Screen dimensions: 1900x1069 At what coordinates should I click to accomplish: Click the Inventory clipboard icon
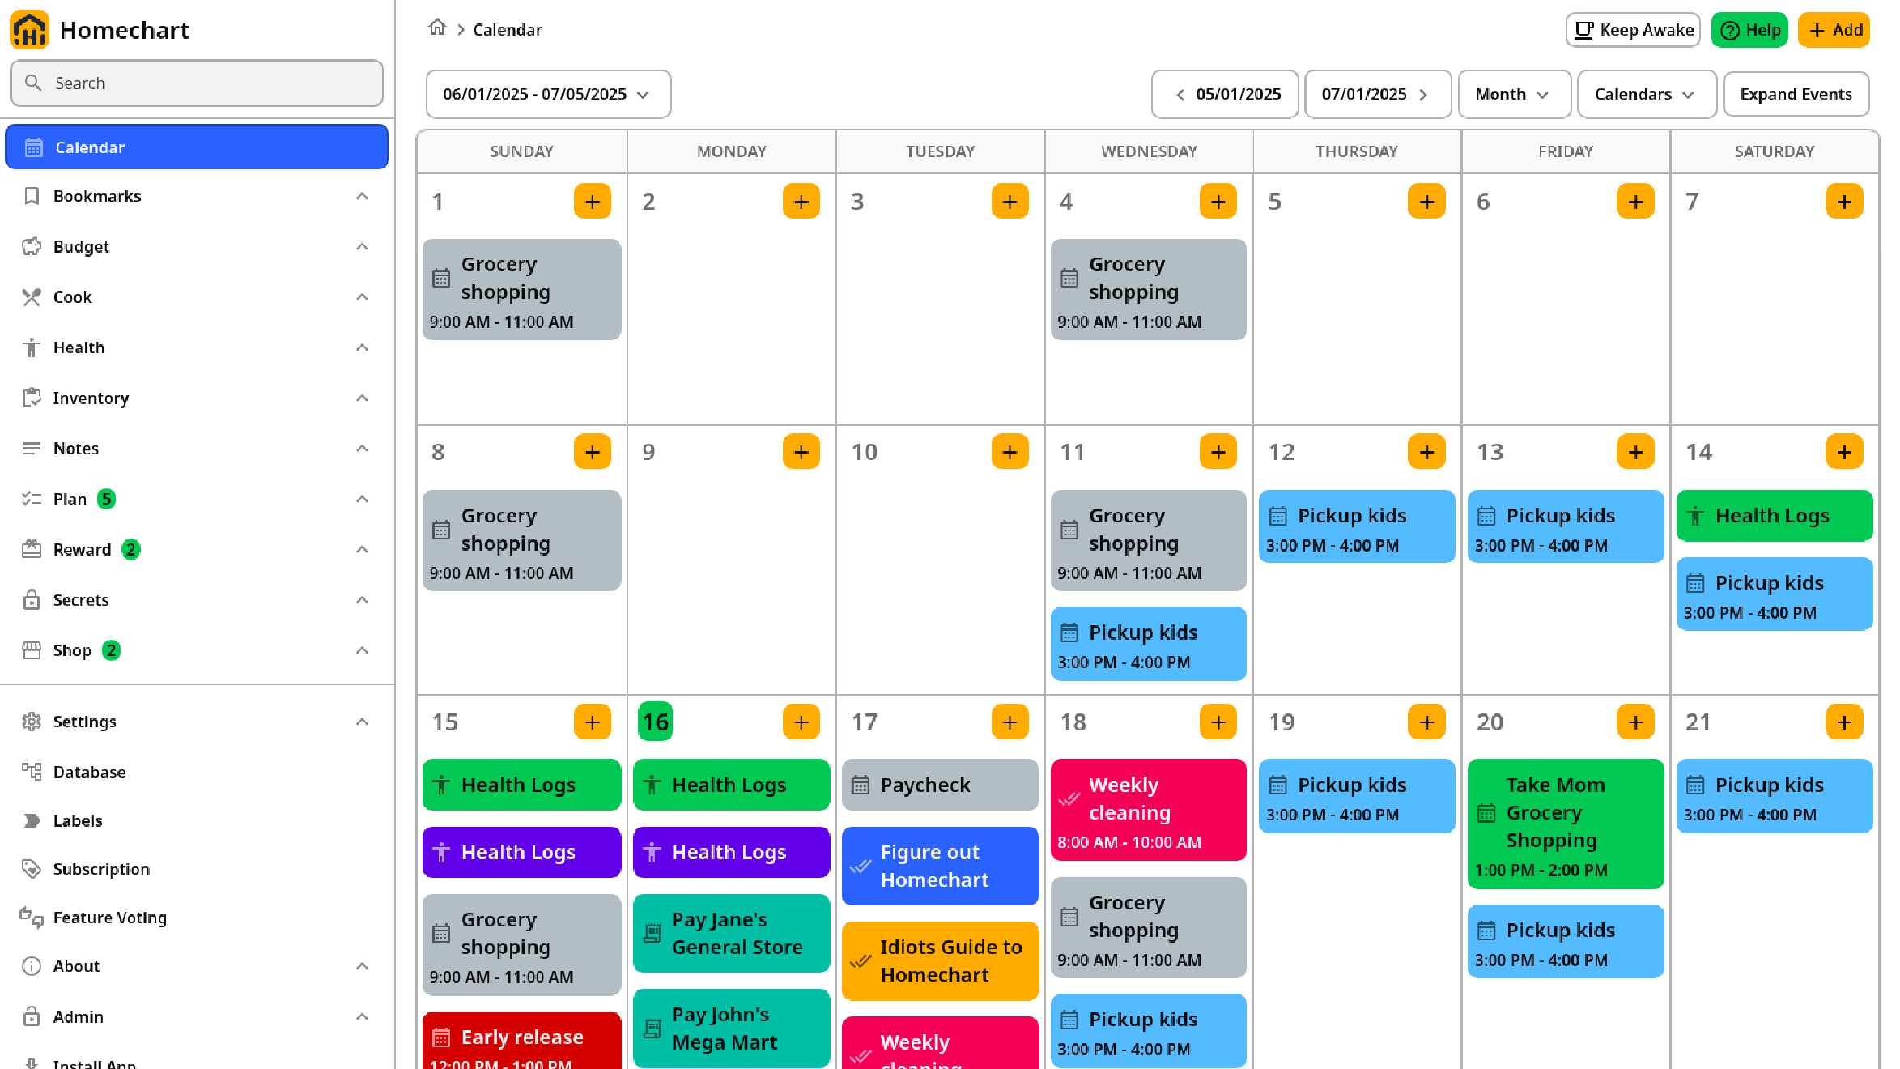32,398
